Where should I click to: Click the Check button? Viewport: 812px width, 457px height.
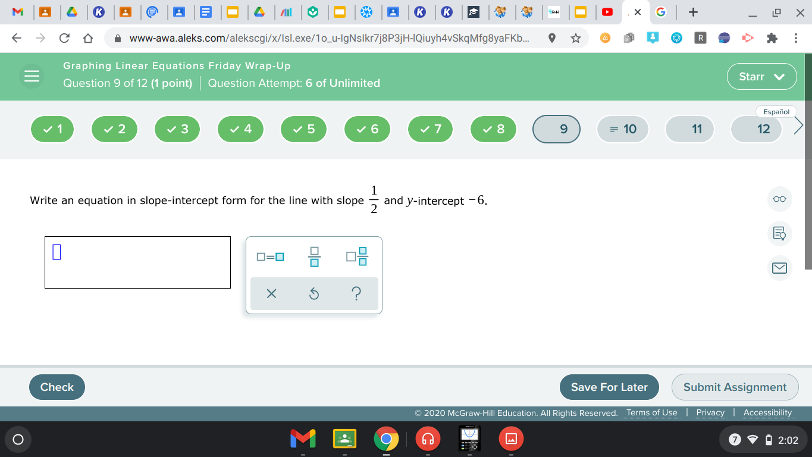(x=57, y=387)
